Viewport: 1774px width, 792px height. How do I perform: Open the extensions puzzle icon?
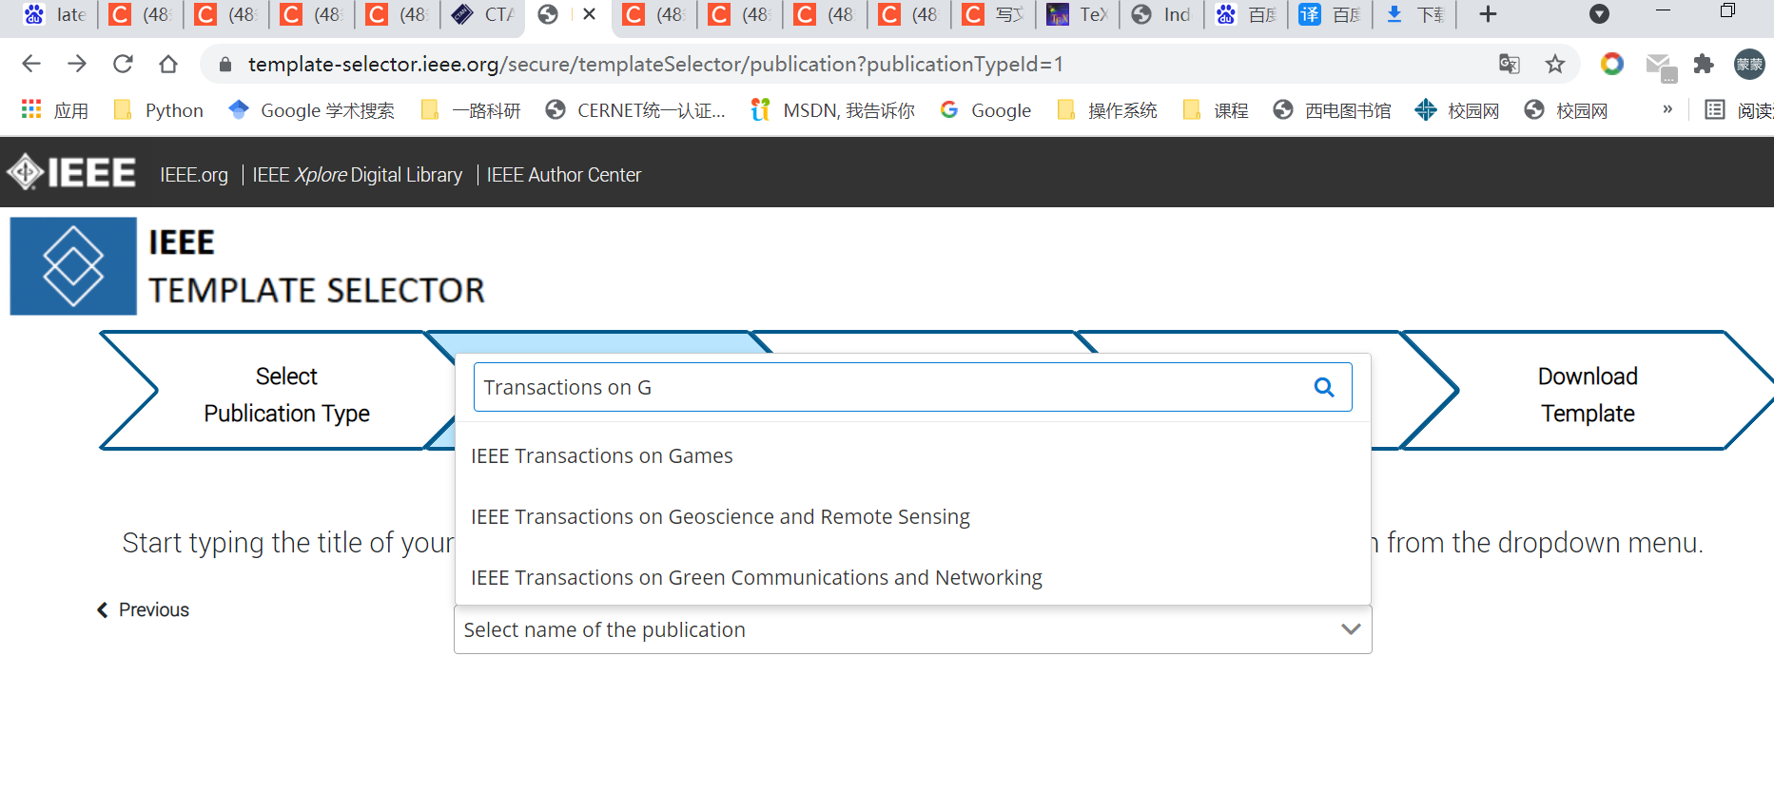pyautogui.click(x=1704, y=64)
